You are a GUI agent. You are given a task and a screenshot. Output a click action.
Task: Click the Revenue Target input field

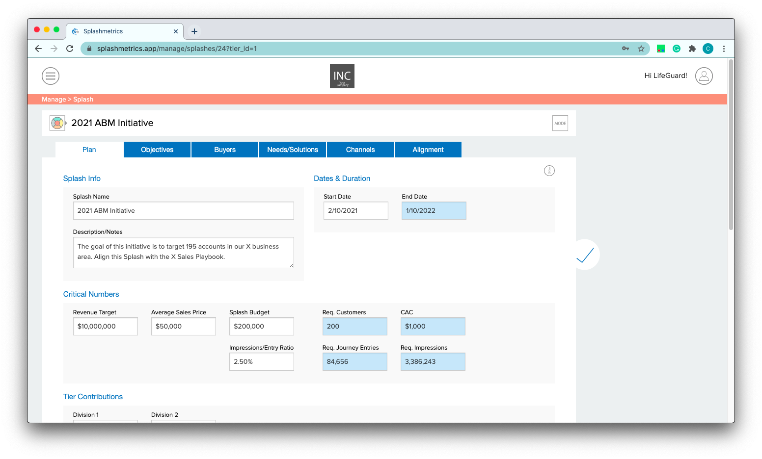tap(105, 327)
